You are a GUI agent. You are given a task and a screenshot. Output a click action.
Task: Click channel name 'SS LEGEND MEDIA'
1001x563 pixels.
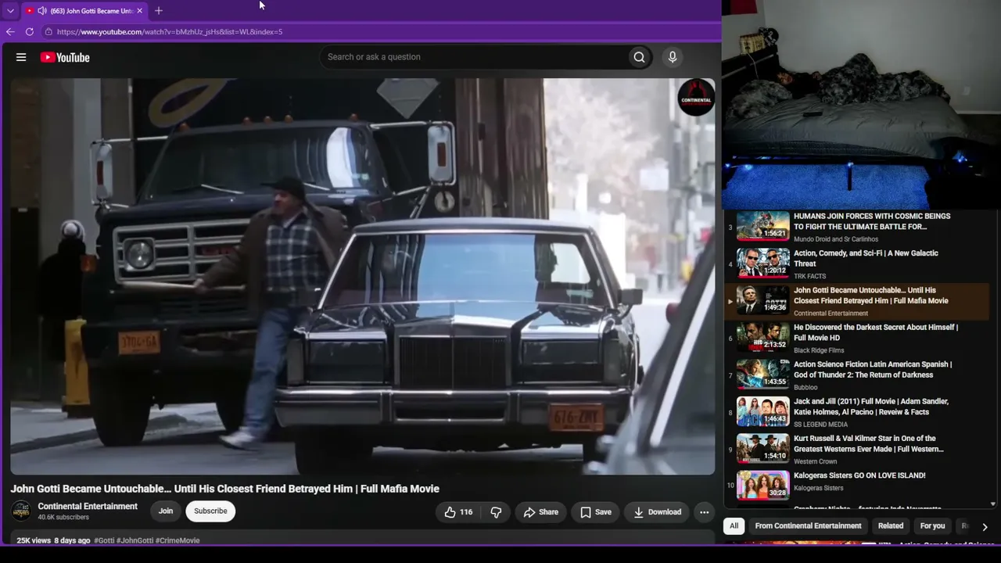pos(820,425)
